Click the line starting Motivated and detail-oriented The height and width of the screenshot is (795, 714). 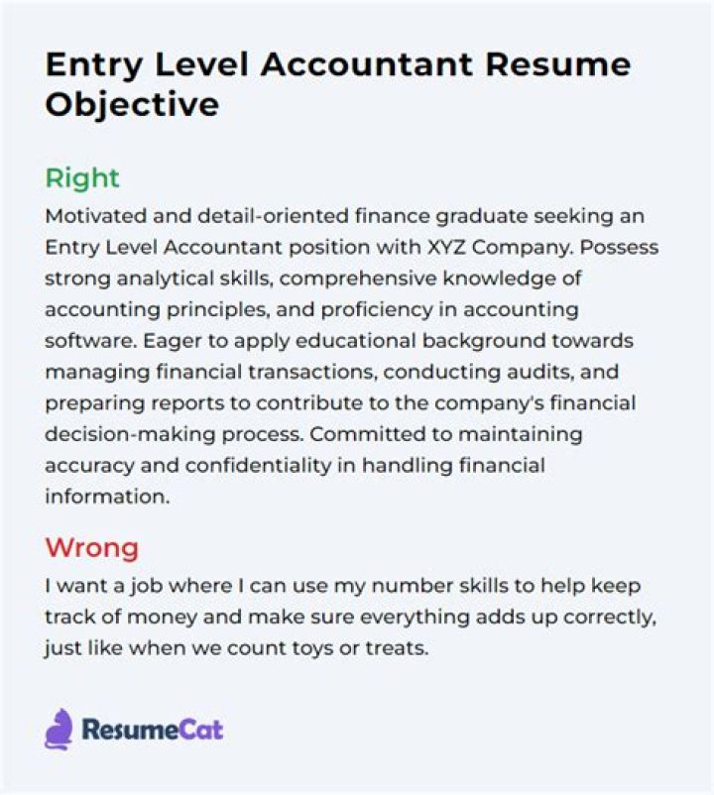click(x=345, y=216)
